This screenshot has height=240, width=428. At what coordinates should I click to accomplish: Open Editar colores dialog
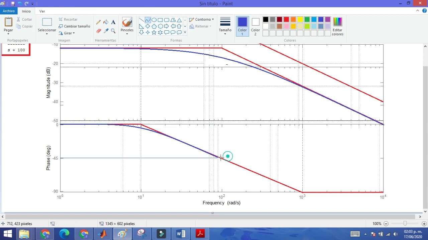pos(338,27)
